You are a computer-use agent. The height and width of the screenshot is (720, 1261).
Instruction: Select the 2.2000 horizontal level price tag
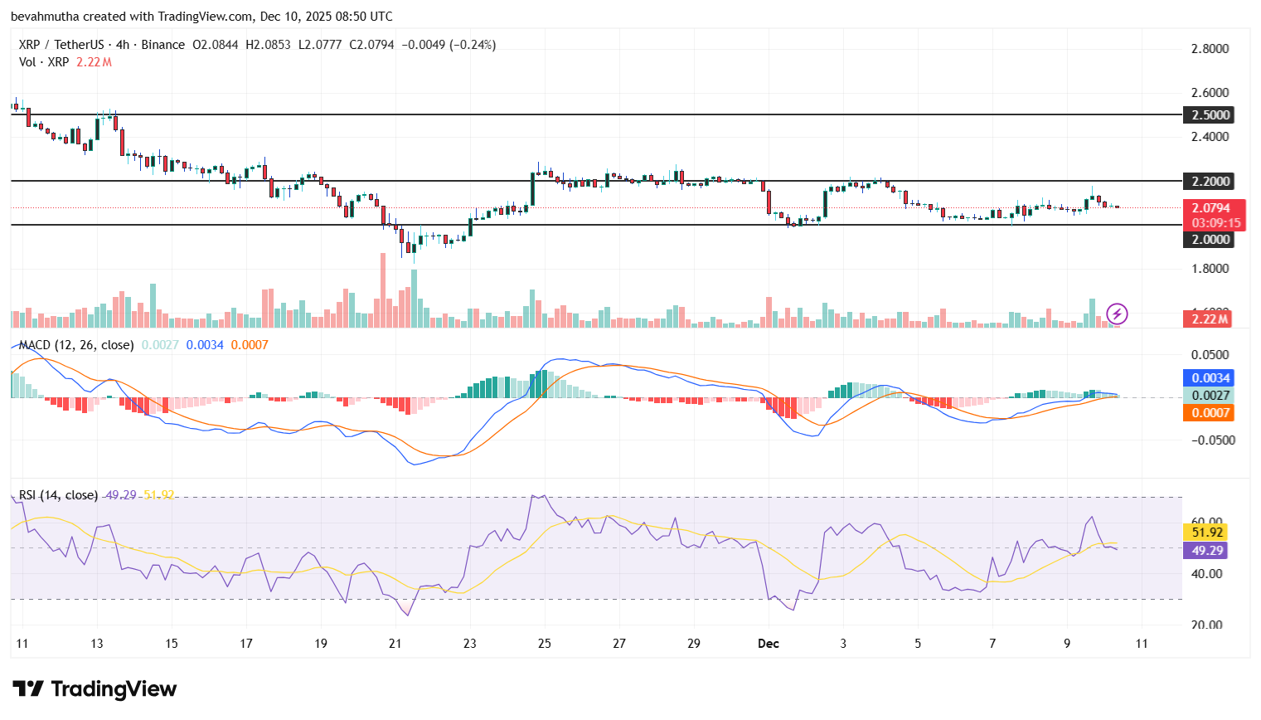[x=1210, y=181]
